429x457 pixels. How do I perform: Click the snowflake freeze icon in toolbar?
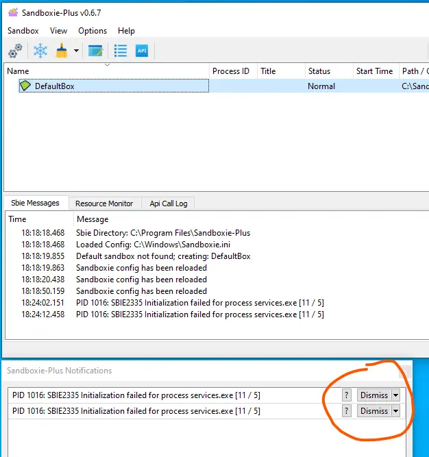pos(40,51)
